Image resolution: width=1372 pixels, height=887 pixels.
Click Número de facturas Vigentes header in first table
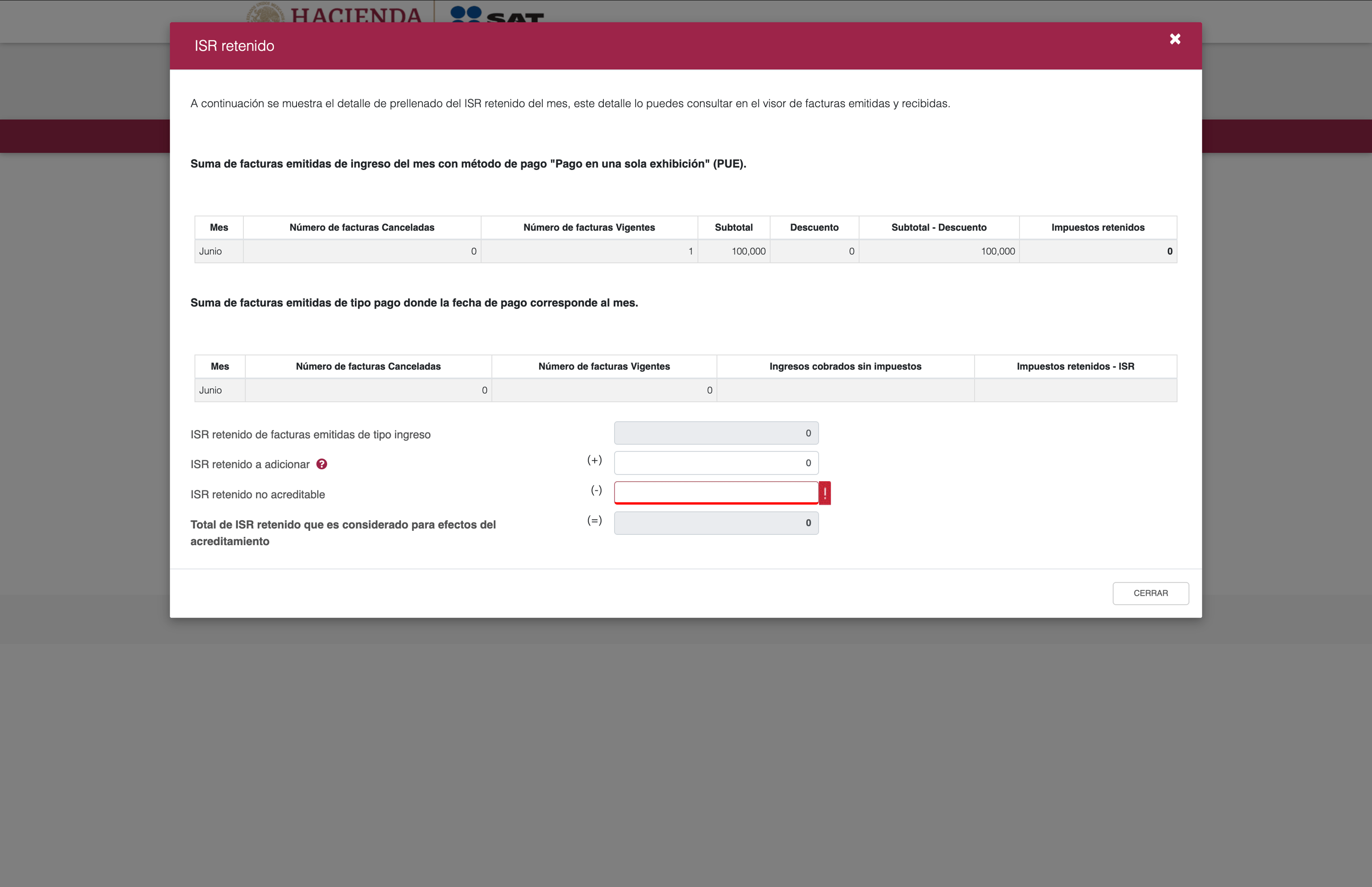click(x=589, y=227)
